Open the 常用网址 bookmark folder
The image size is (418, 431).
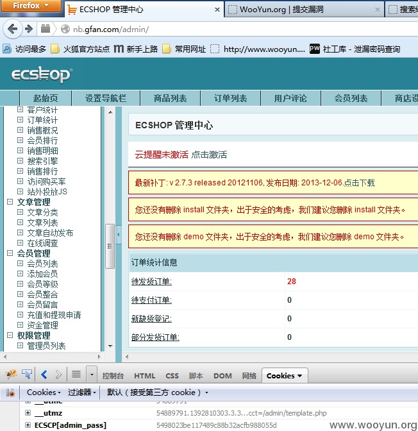pos(184,49)
